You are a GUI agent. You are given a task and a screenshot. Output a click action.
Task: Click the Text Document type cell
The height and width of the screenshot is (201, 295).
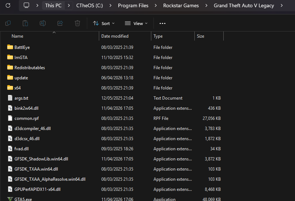(x=168, y=98)
